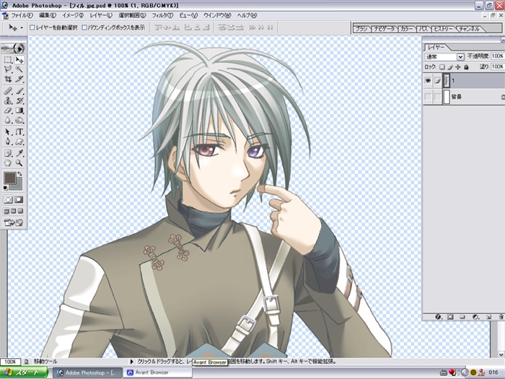Toggle lock all padlock icon
The image size is (505, 379).
(x=466, y=67)
